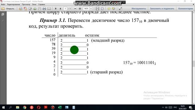The image size is (195, 110).
Task: Click the 'остаток' column header
Action: click(x=92, y=35)
